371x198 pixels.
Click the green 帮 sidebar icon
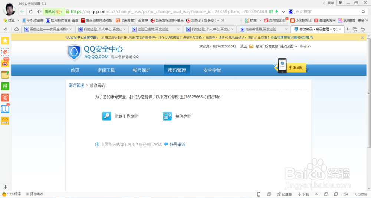tap(5, 86)
